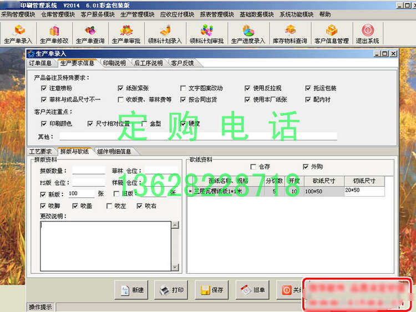The image size is (416, 312).
Task: Open 基础数据模块 menu
Action: 257,14
